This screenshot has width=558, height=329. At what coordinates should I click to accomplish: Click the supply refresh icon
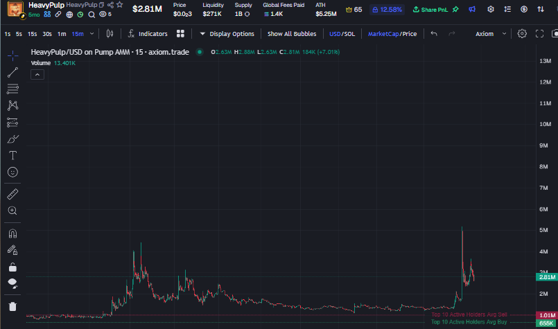click(x=247, y=15)
